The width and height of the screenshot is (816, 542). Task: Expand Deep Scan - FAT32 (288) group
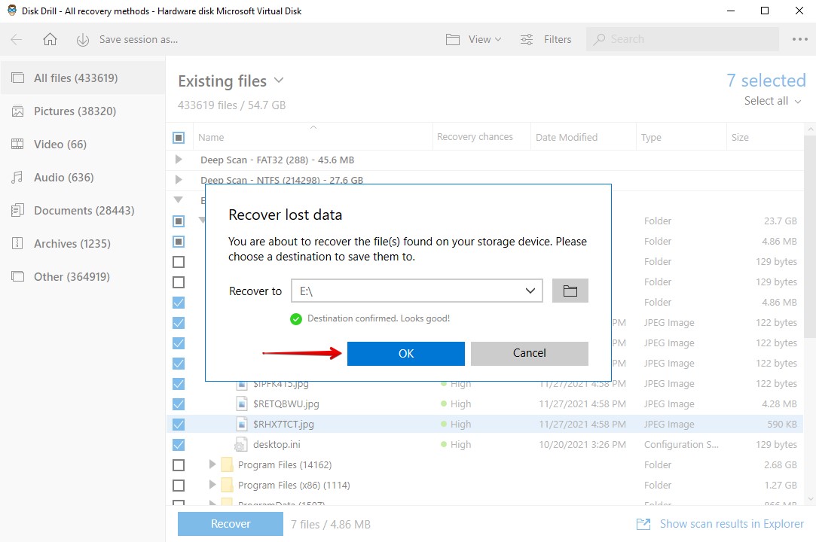pyautogui.click(x=179, y=160)
